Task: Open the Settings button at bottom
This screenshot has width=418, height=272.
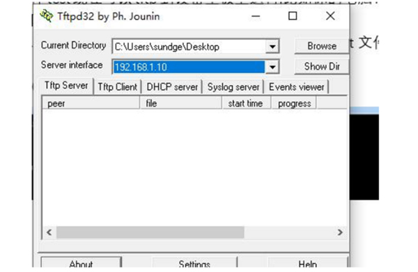Action: tap(194, 264)
